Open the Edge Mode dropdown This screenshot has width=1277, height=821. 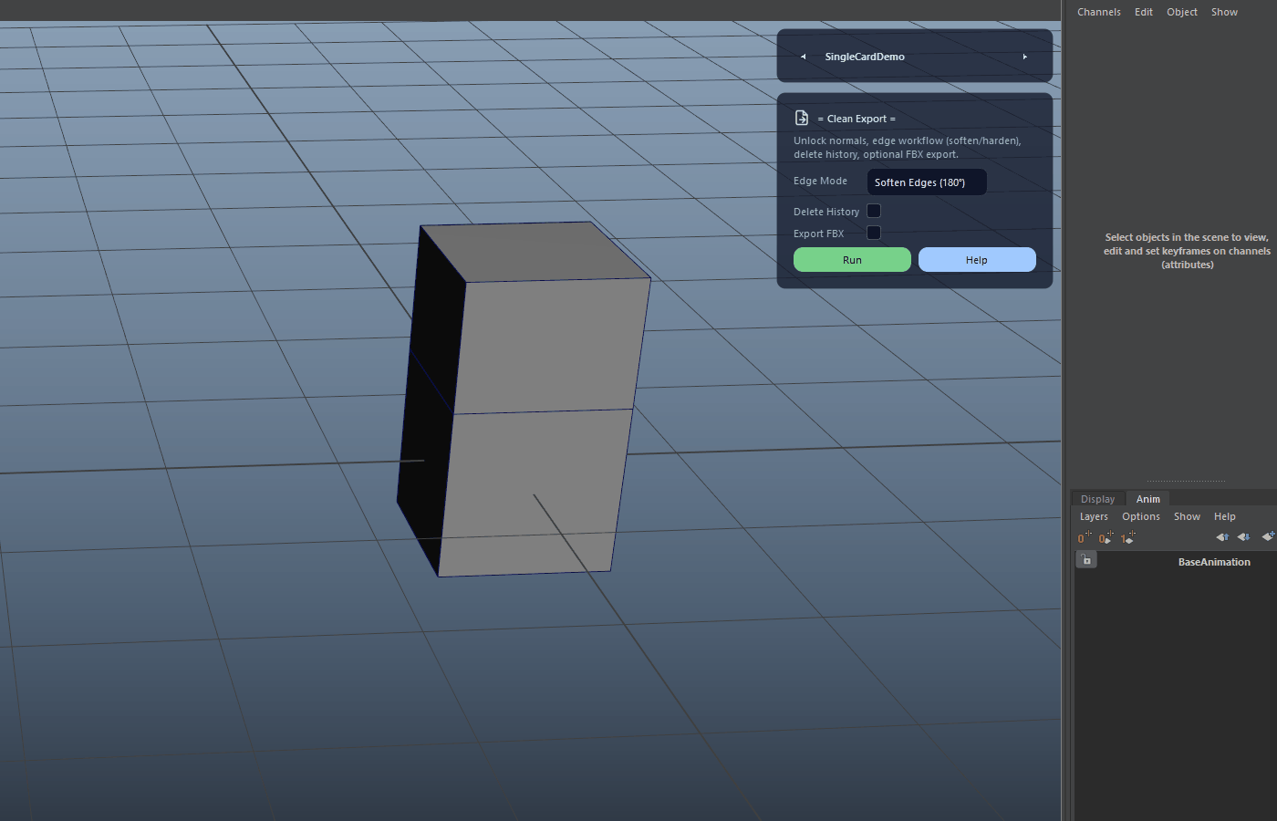pos(927,182)
